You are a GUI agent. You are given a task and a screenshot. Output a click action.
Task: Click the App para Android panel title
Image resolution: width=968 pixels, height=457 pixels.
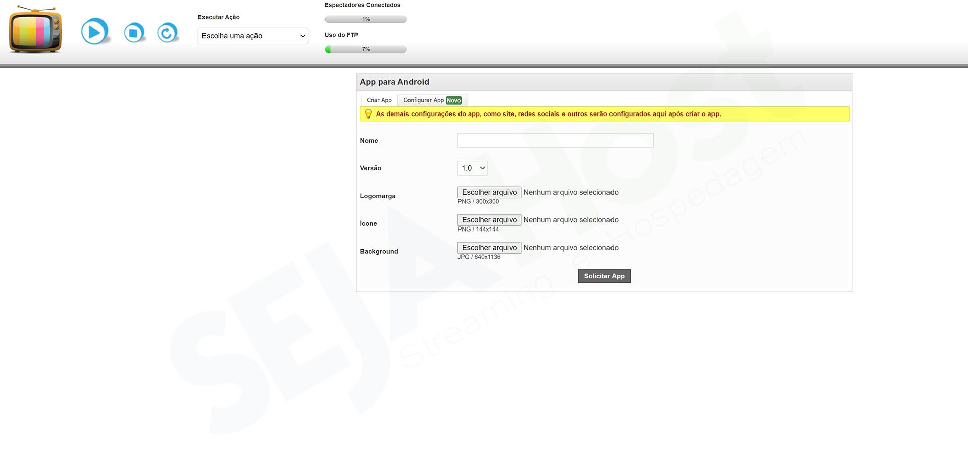[394, 82]
